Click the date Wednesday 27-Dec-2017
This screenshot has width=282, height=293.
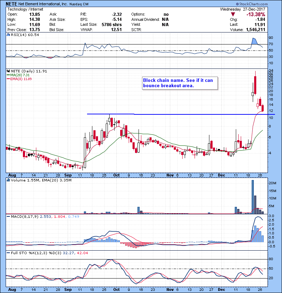coord(243,9)
